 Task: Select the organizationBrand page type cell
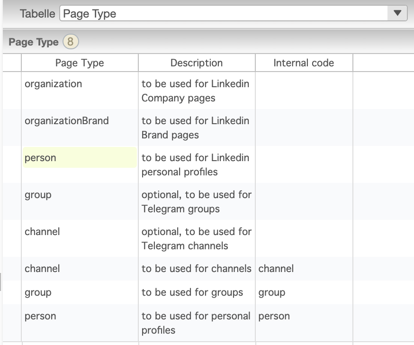pos(66,121)
